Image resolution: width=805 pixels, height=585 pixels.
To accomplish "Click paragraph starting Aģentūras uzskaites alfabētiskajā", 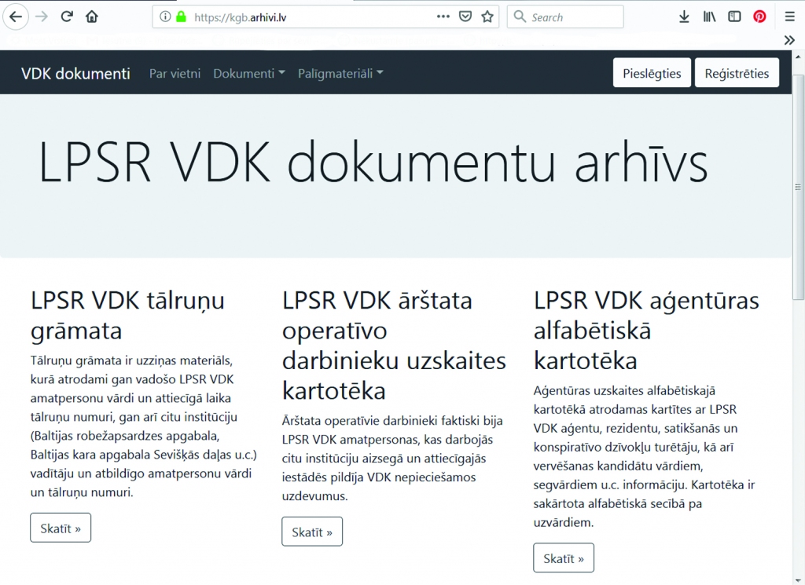I will click(645, 456).
